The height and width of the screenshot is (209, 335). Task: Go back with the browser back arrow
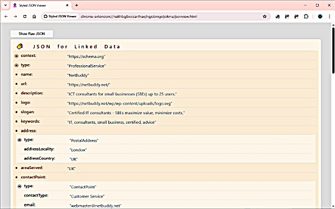[x=6, y=16]
